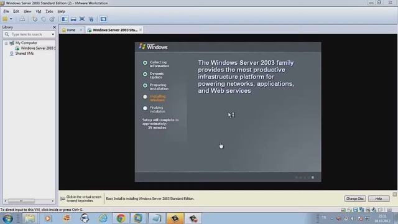Click the library horizontal scrollbar thumb
This screenshot has width=398, height=224.
point(21,201)
